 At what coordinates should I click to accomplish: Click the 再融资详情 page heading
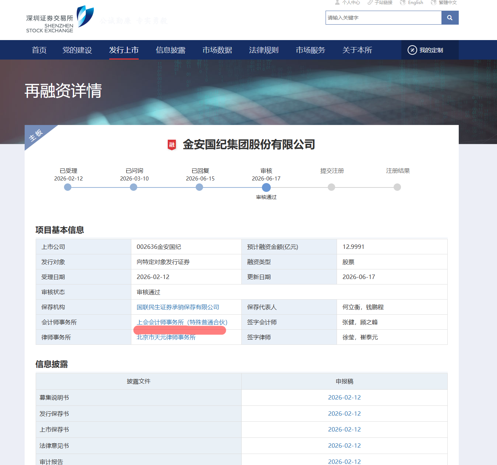[x=63, y=91]
